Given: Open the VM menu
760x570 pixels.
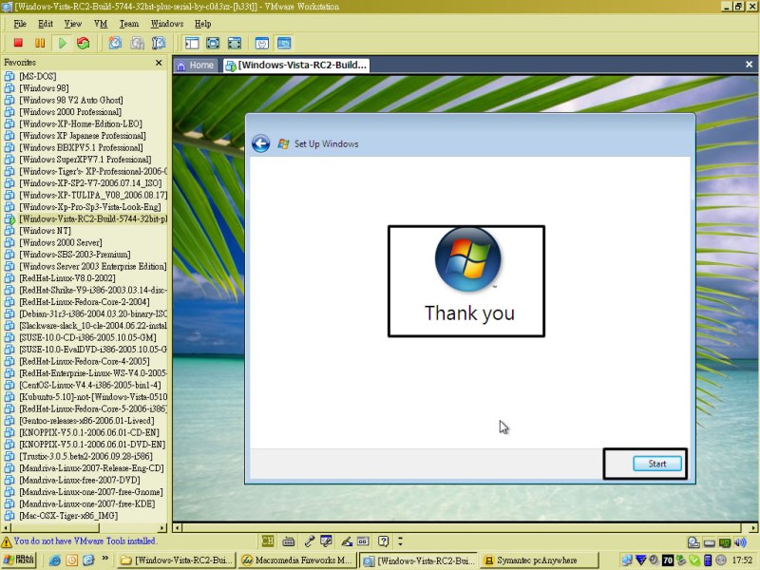Looking at the screenshot, I should click(101, 24).
